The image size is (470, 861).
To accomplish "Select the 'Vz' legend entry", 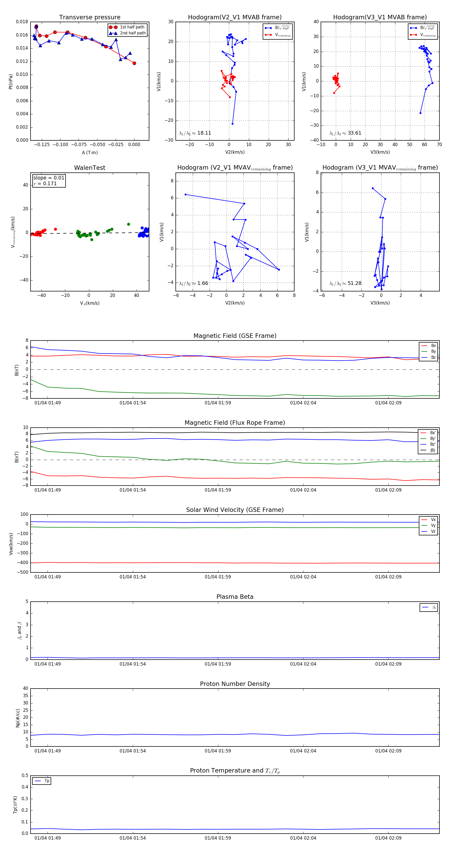I will (x=428, y=531).
